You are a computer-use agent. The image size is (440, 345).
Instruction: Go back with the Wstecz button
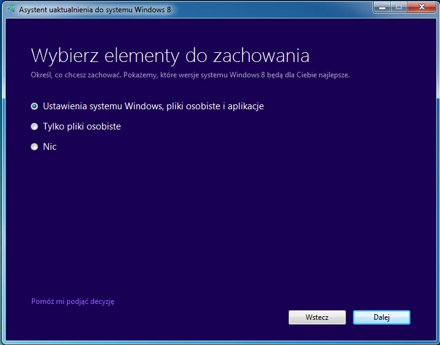pos(317,317)
